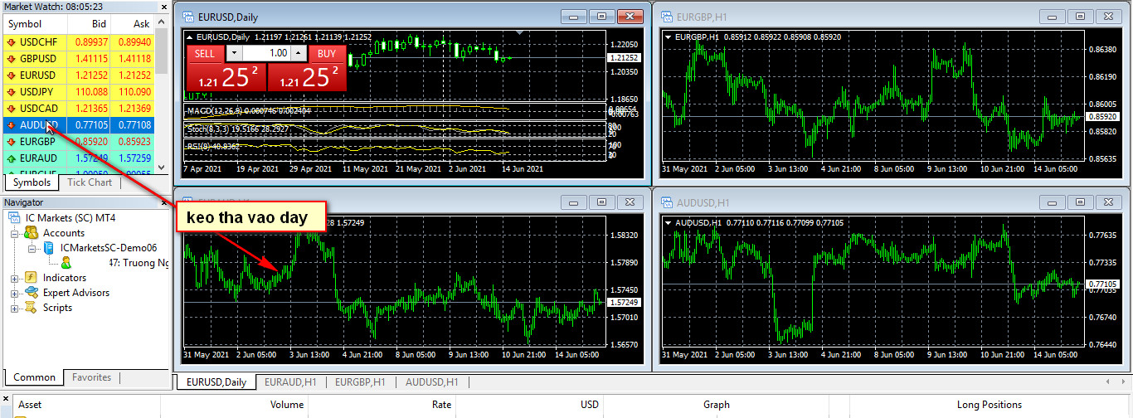Click the Accounts folder icon

coord(32,233)
